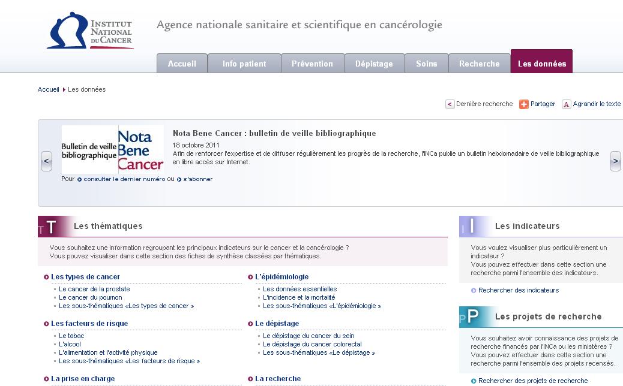Click the s'abonner link
Viewport: 623px width, 386px height.
click(x=198, y=179)
